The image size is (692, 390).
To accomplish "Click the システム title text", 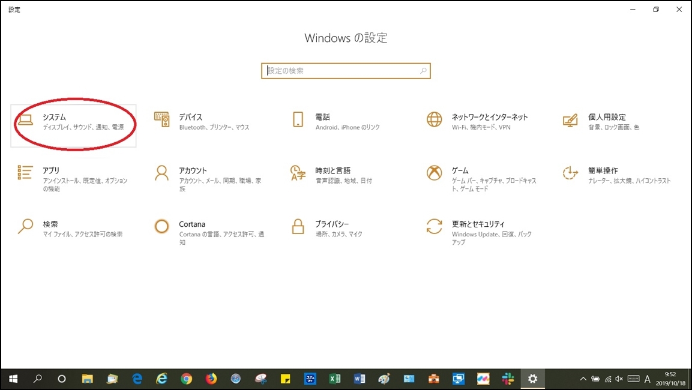I will coord(54,117).
